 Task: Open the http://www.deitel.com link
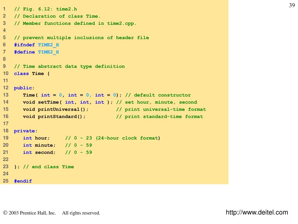[257, 212]
